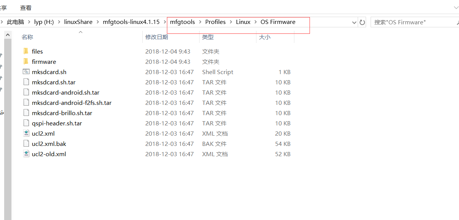Select ucl2.xml file name
The height and width of the screenshot is (220, 459).
pos(43,133)
